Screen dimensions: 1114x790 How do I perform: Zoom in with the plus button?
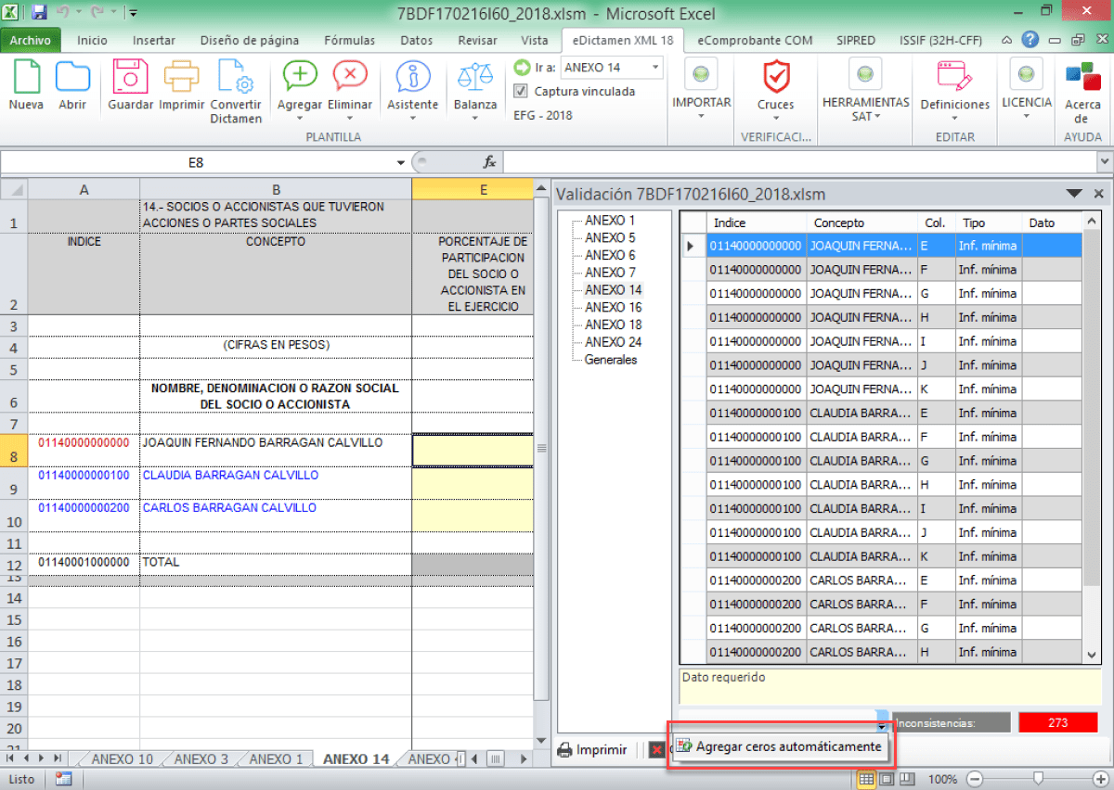click(1103, 779)
